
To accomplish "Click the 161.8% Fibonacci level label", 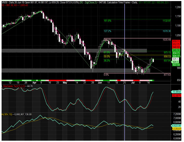I will click(x=108, y=21).
